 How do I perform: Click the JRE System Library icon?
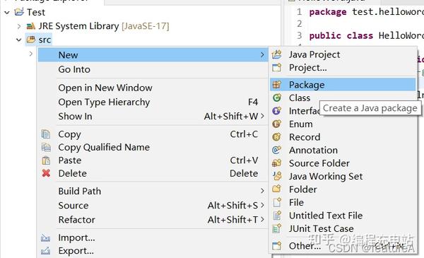pos(30,26)
